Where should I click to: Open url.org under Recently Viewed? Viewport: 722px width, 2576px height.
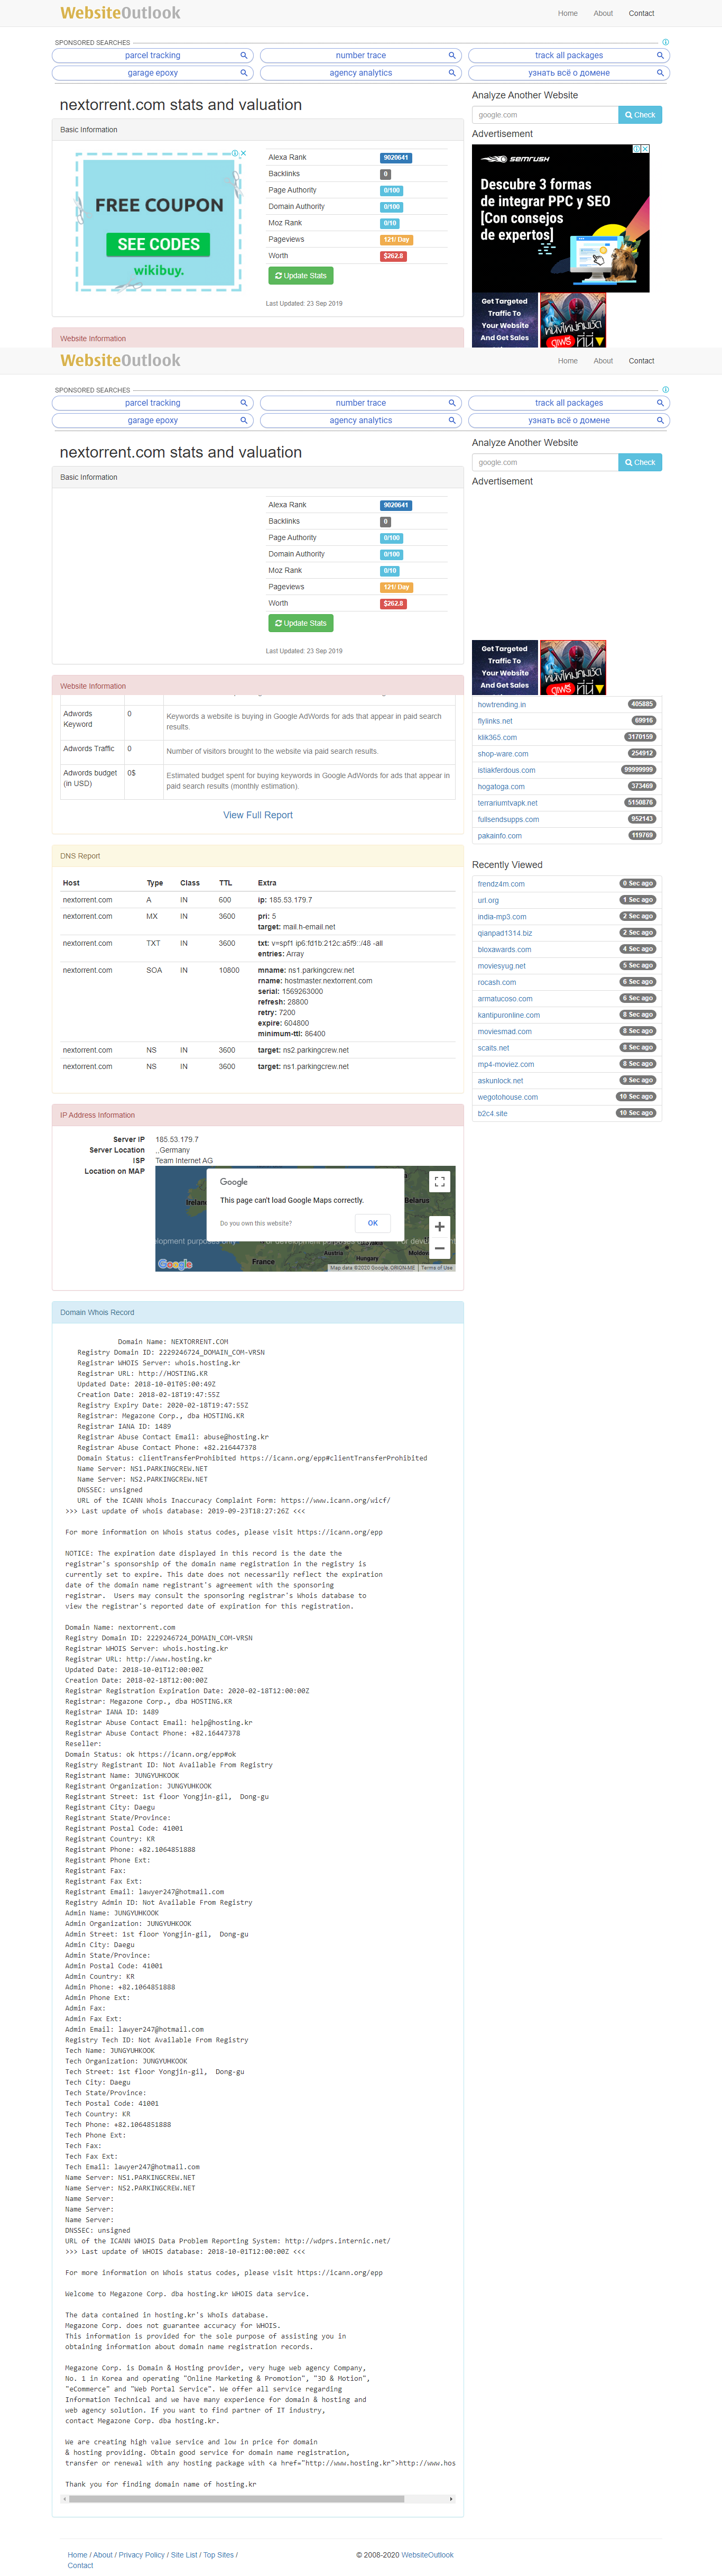[488, 900]
